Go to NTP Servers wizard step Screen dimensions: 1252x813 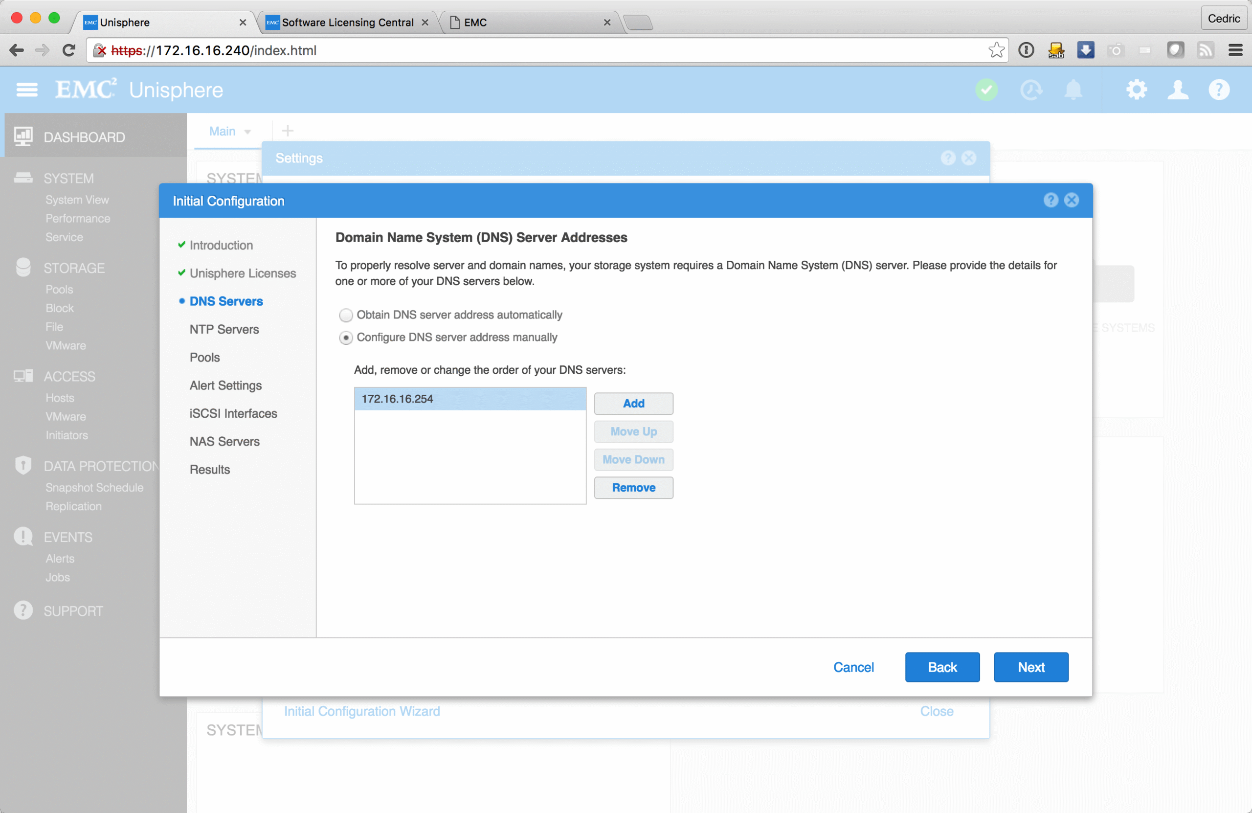pos(224,329)
